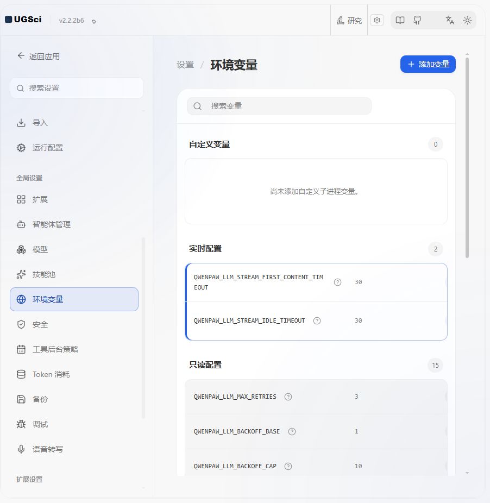Click the 扩展 grid icon
The height and width of the screenshot is (503, 490).
(21, 199)
